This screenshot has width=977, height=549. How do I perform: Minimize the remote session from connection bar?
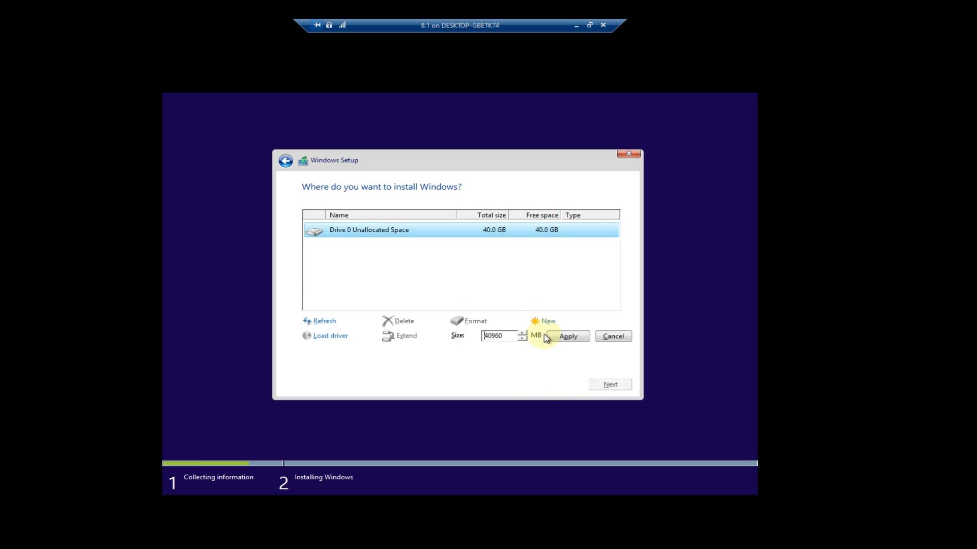pyautogui.click(x=577, y=25)
